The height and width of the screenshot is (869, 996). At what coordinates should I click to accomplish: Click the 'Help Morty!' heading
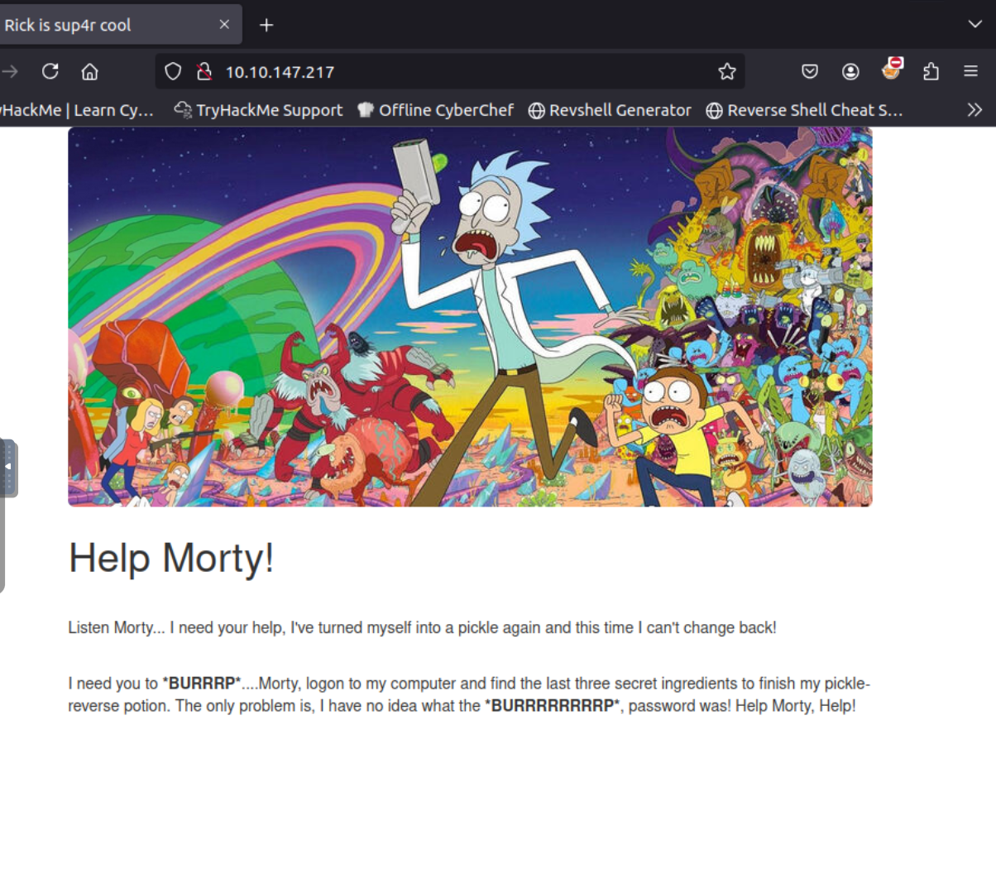click(x=171, y=558)
